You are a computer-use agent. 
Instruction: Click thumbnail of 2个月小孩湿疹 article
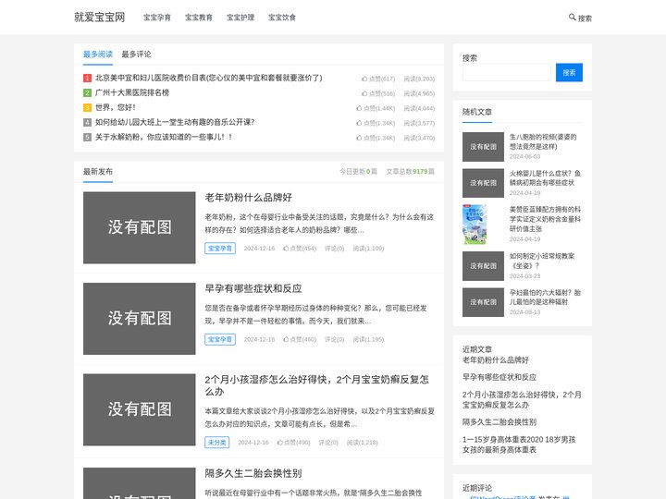coord(140,409)
